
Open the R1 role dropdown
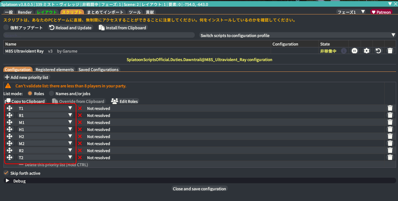(x=45, y=115)
